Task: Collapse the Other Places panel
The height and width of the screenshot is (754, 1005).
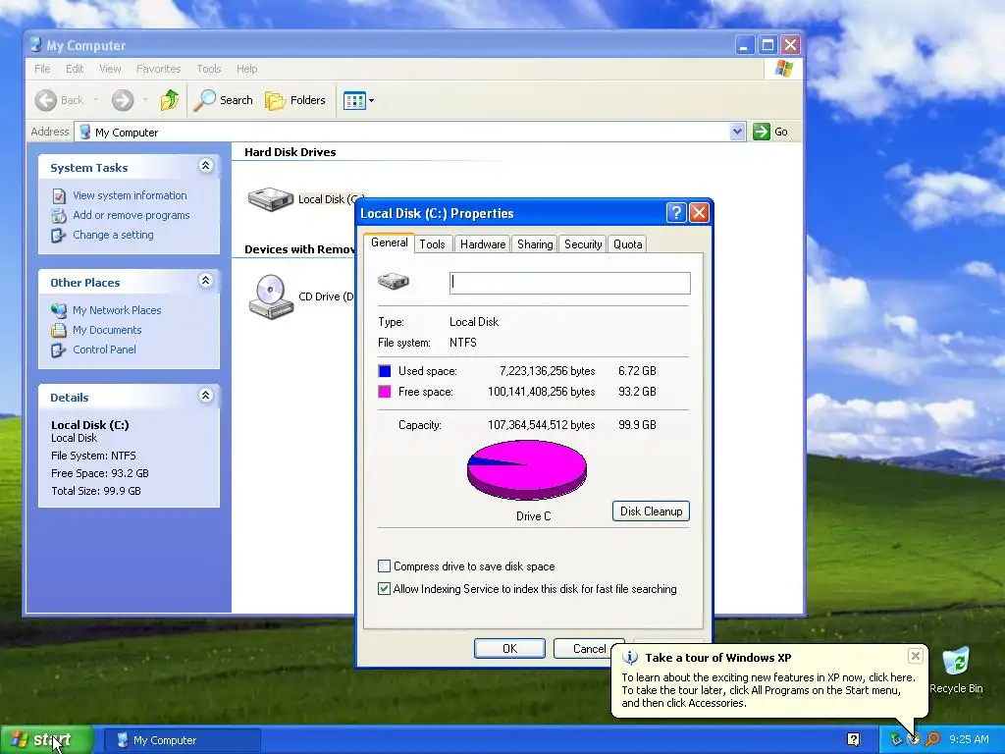Action: tap(205, 281)
